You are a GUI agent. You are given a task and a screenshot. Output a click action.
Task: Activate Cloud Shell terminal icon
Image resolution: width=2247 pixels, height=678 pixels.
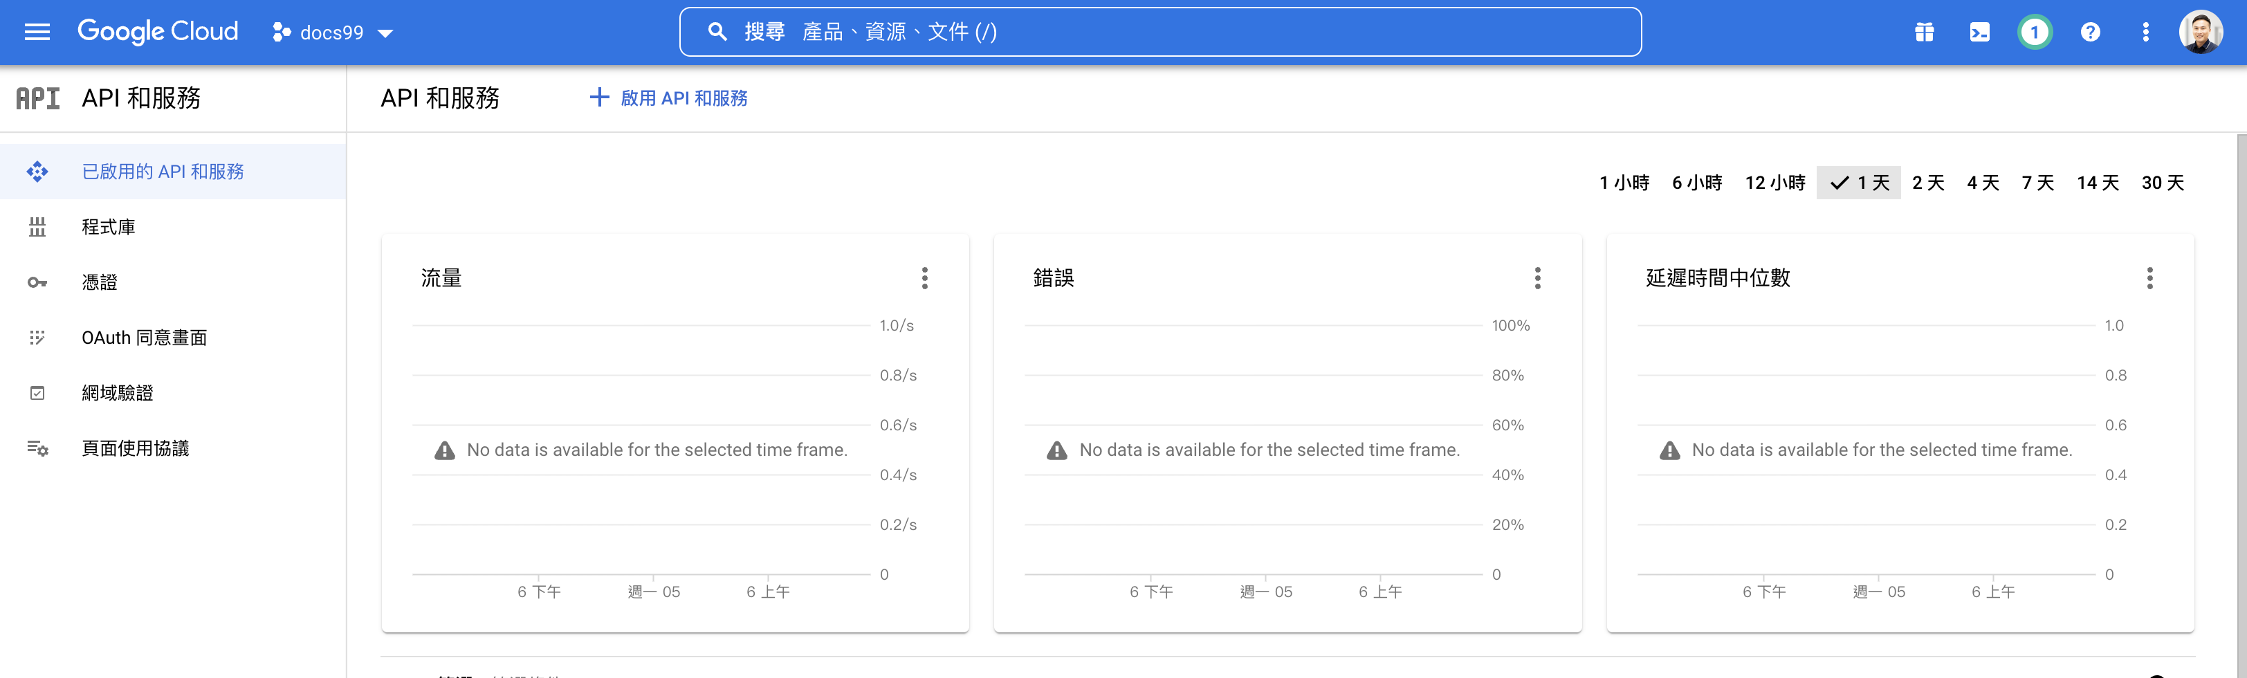pyautogui.click(x=1979, y=33)
